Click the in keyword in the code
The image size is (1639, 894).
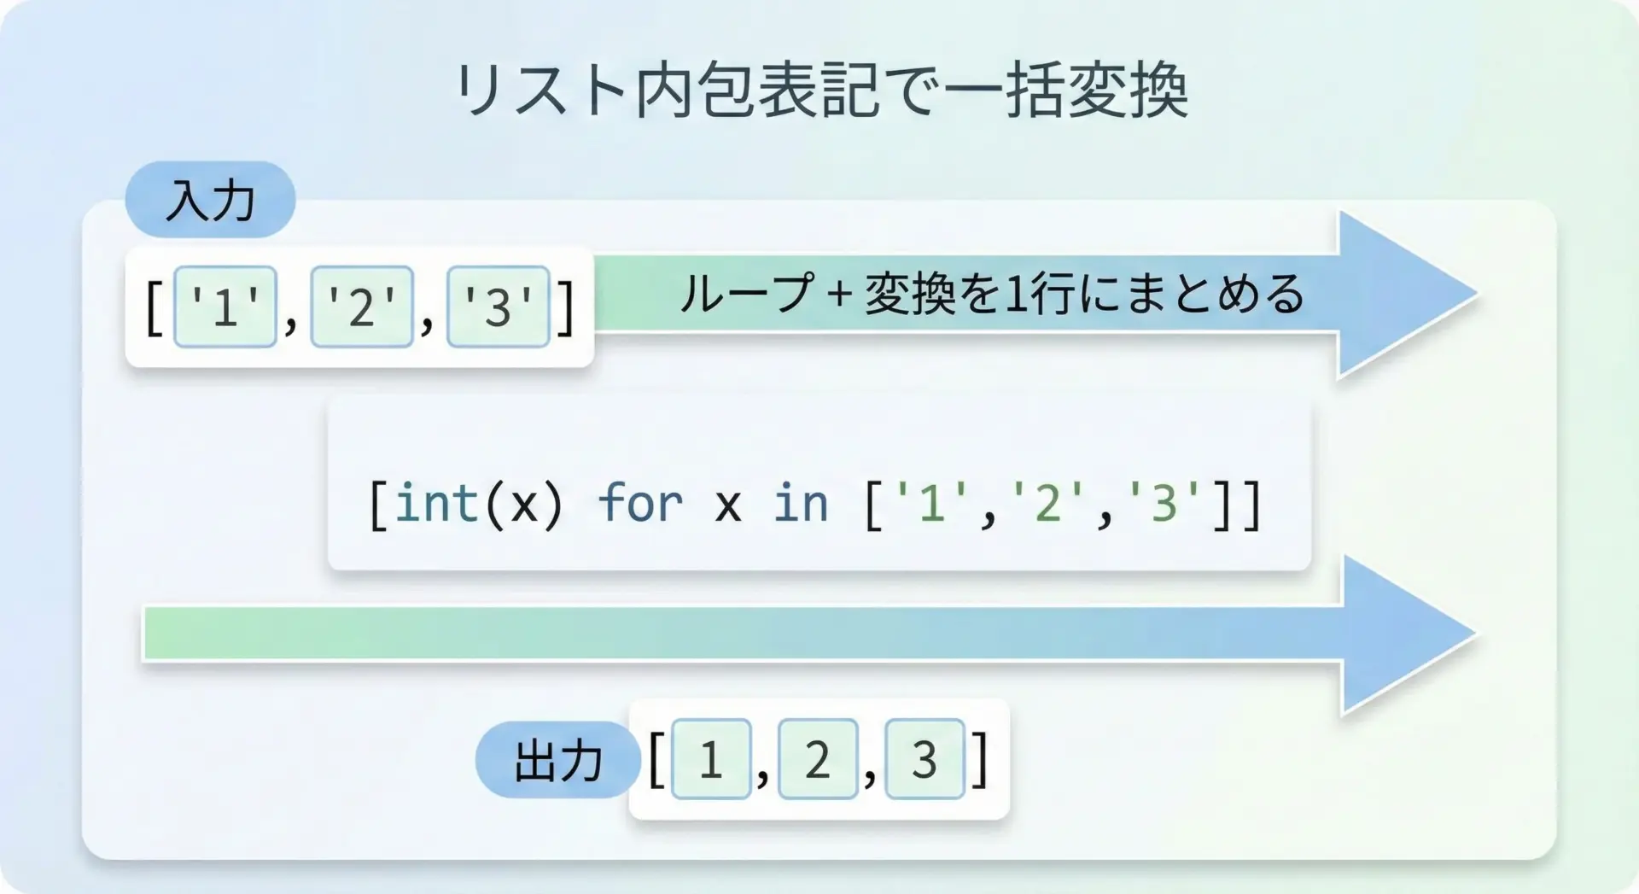point(801,503)
